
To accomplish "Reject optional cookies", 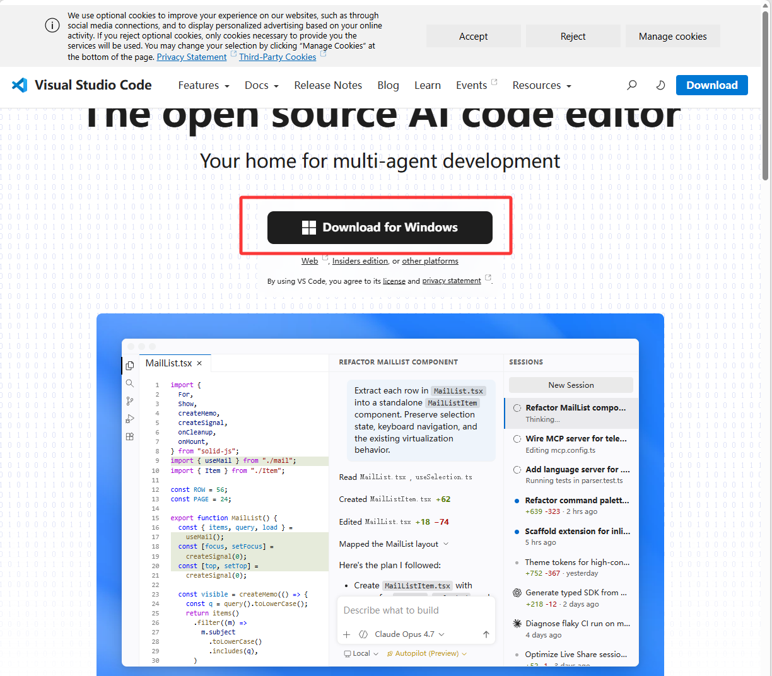I will tap(573, 37).
